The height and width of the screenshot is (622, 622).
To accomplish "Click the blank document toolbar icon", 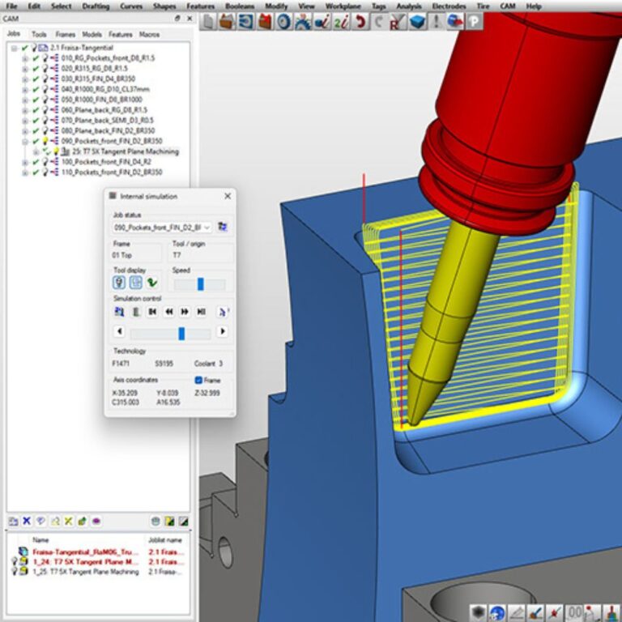I will (x=208, y=21).
